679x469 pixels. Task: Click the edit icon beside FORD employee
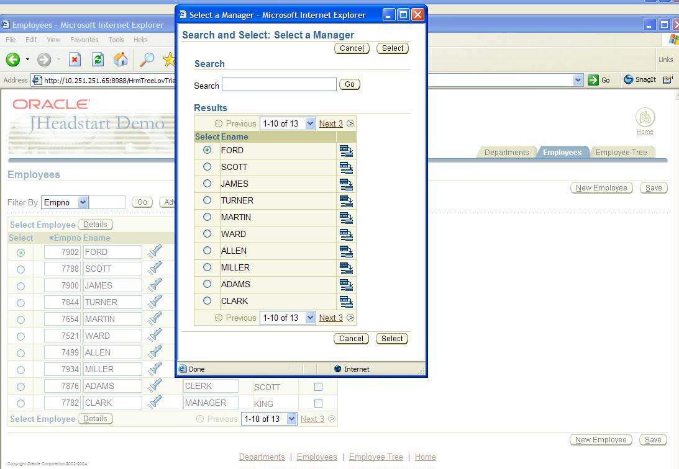click(x=155, y=252)
